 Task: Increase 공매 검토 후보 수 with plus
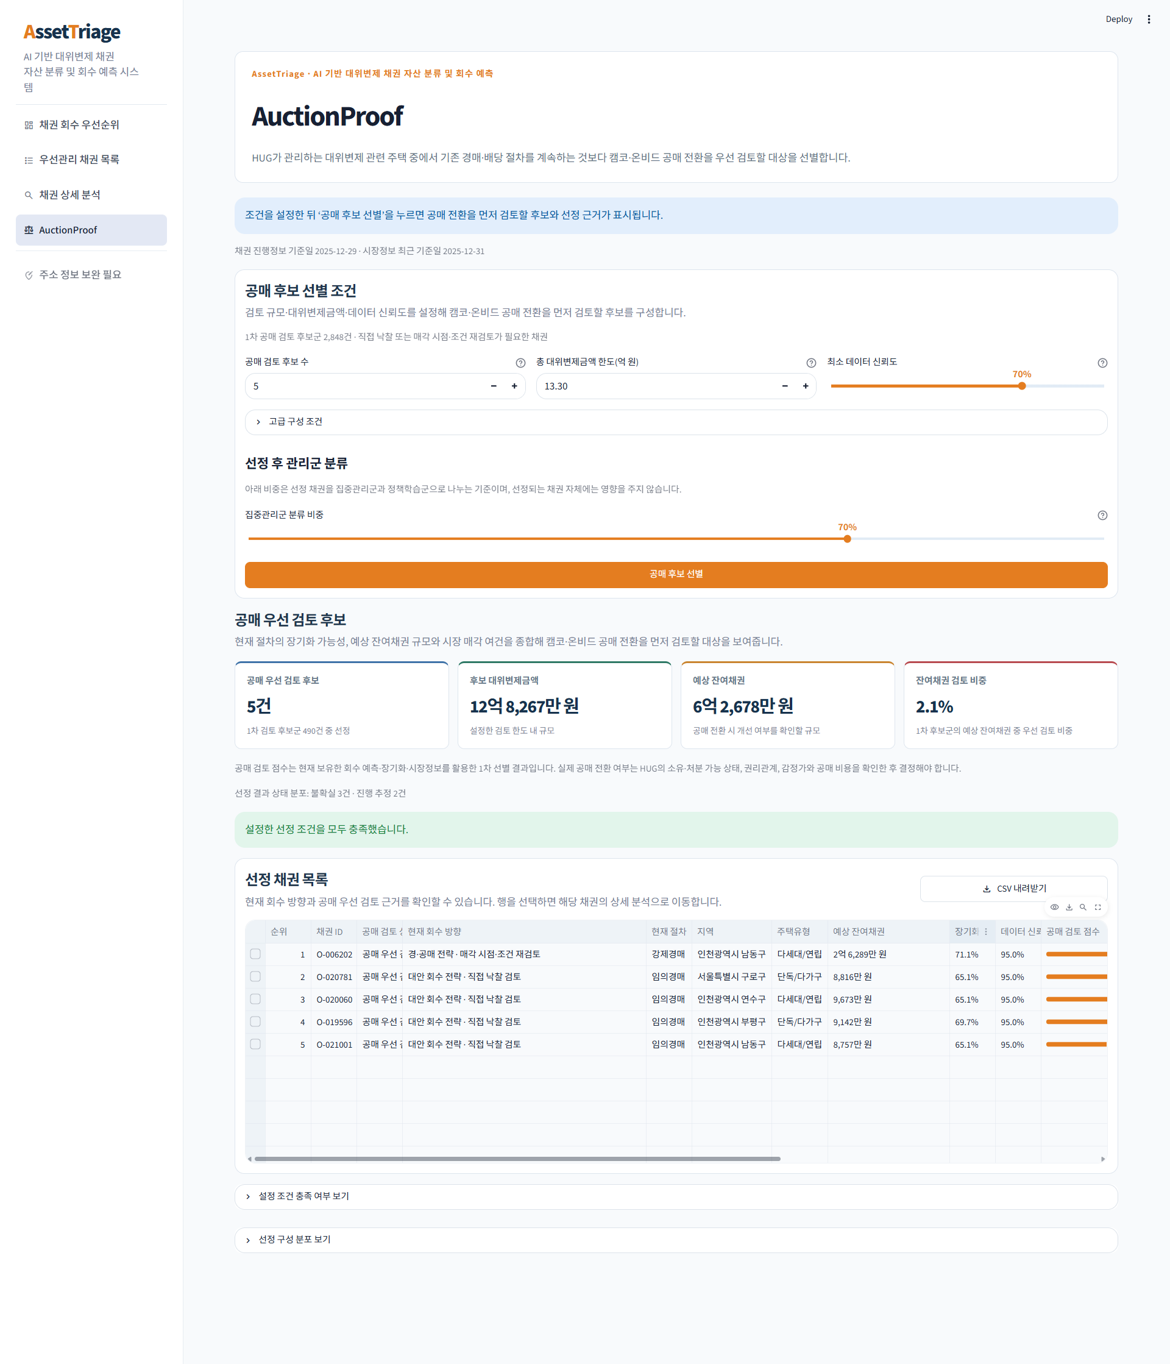point(514,386)
